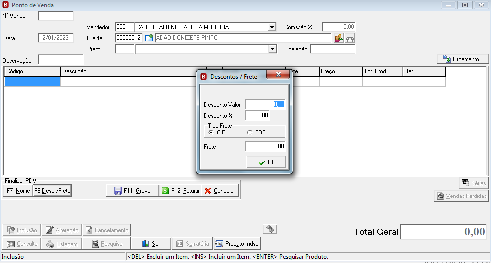Open the Orçamento button
Viewport: 491px width, 263px height.
462,59
